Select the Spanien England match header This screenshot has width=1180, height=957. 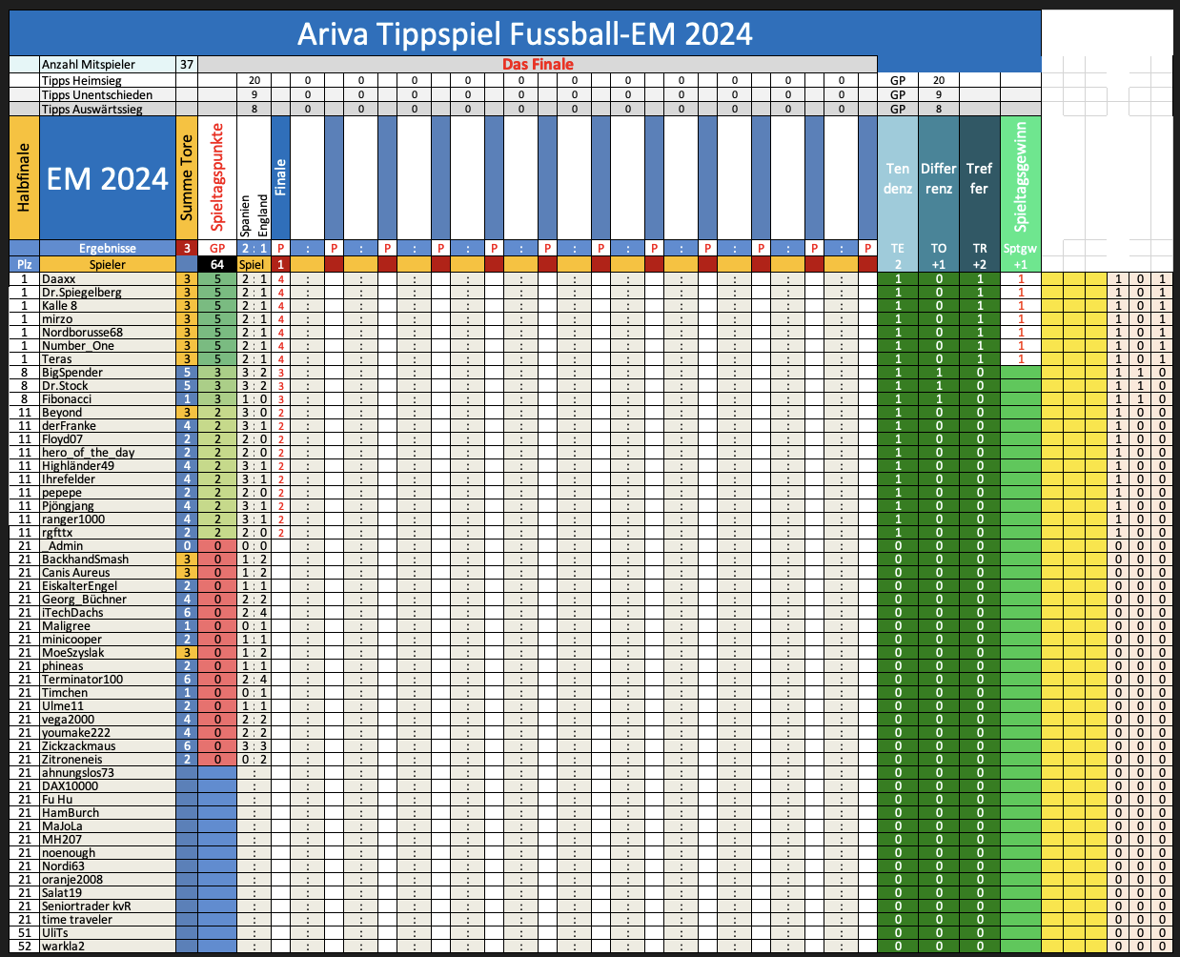click(254, 214)
